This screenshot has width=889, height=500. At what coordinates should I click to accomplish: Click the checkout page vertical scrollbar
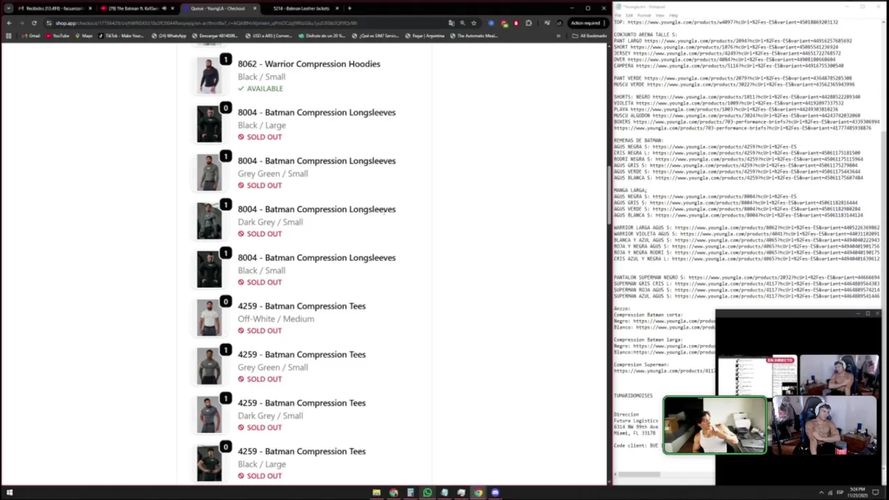click(x=609, y=194)
